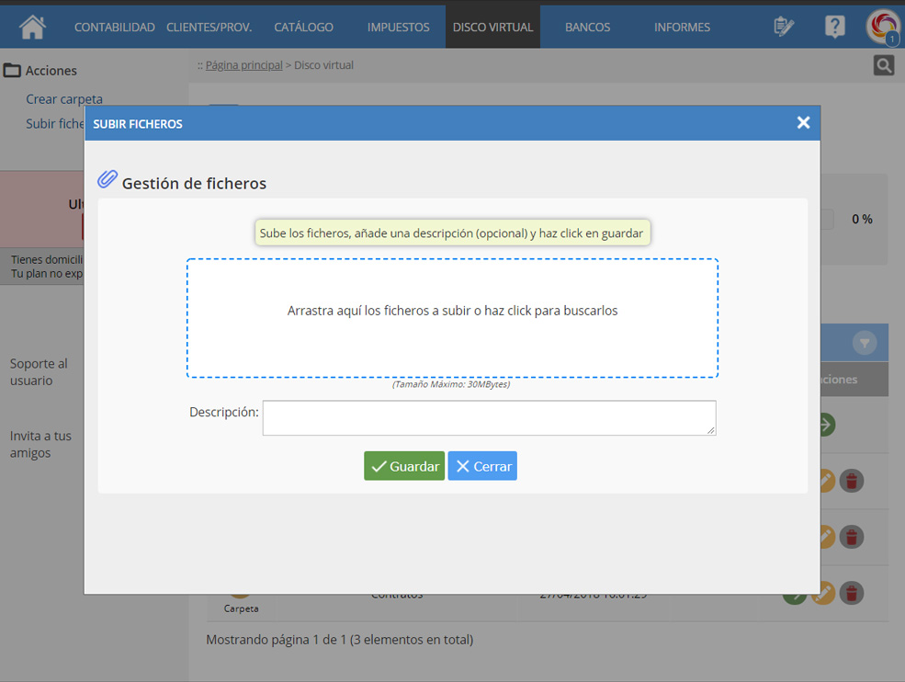Open the Catálogo menu
Image resolution: width=905 pixels, height=682 pixels.
click(x=303, y=28)
